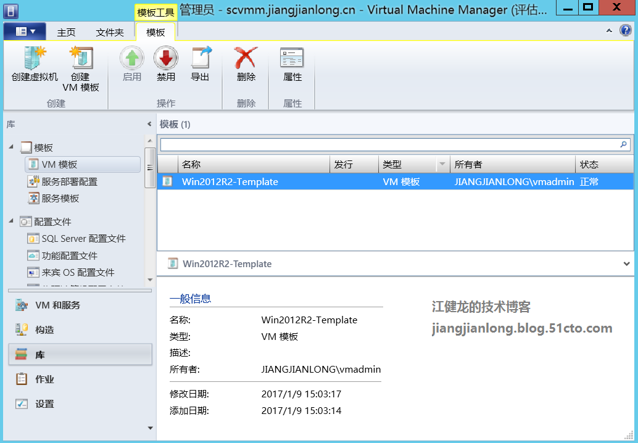Screen dimensions: 638x443
Task: Open the Settings (设置) workspace
Action: 80,404
